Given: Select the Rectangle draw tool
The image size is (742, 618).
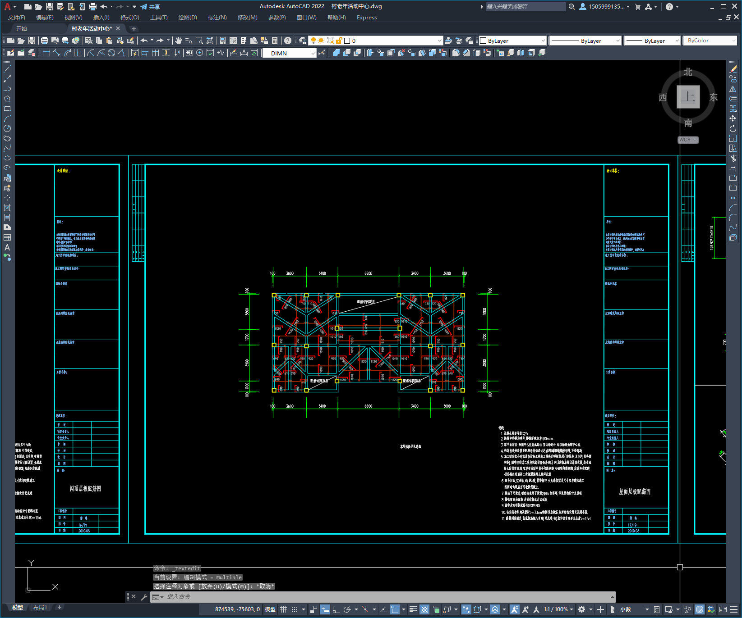Looking at the screenshot, I should (7, 109).
